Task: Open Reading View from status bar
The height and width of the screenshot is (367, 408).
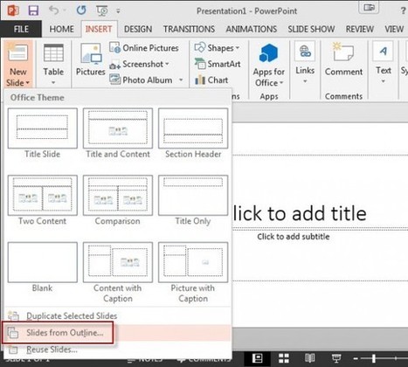Action: pos(309,358)
